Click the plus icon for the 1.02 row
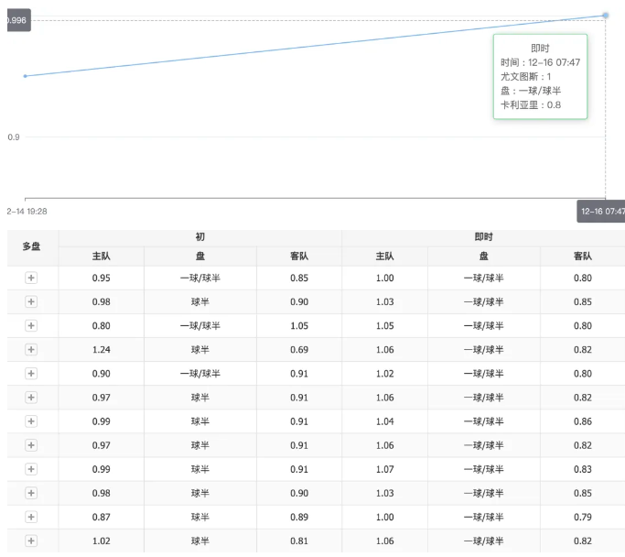Viewport: 625px width, 557px height. pos(31,541)
